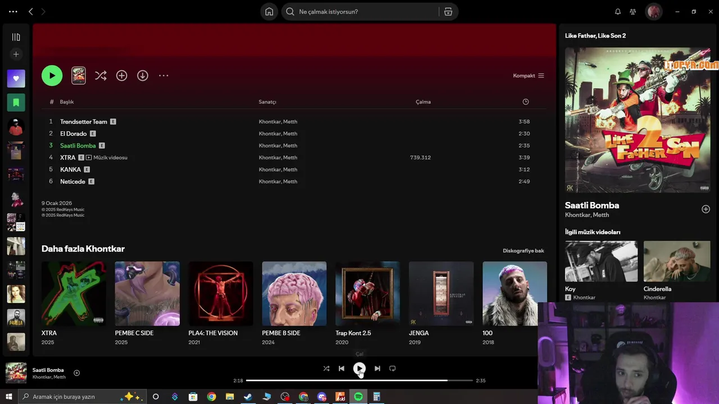Open File Explorer from taskbar
The height and width of the screenshot is (404, 719).
click(229, 397)
